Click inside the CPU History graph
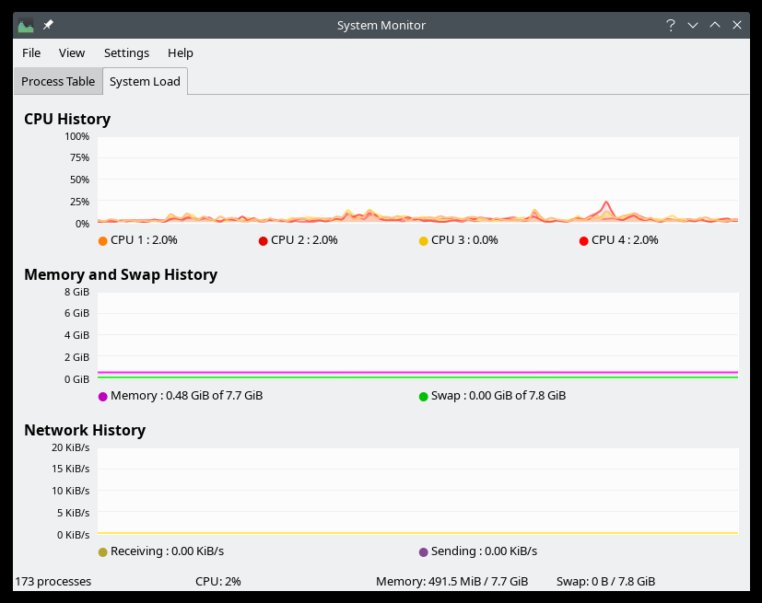The image size is (762, 603). coord(417,180)
